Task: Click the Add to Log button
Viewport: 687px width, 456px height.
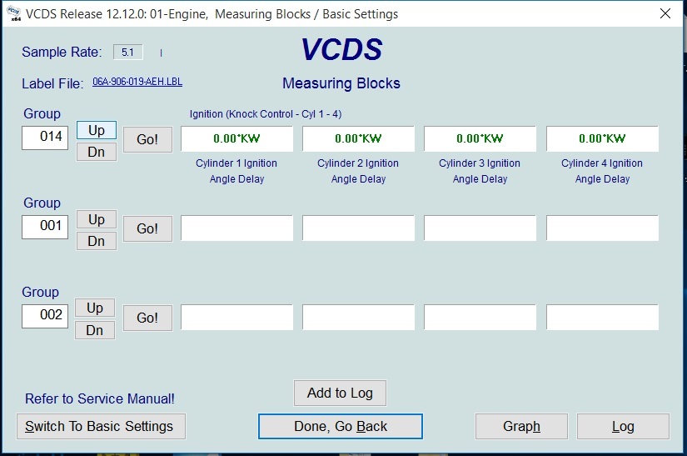Action: tap(340, 393)
